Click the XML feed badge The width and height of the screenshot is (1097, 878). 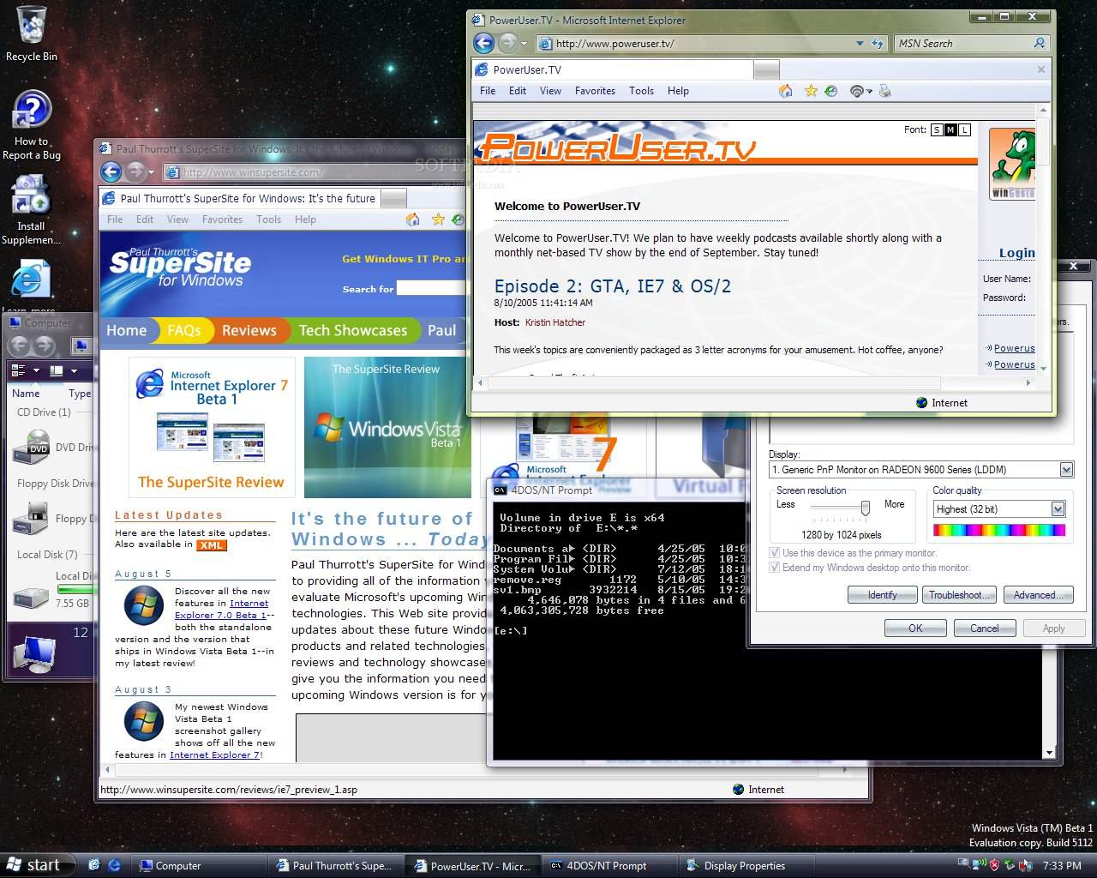click(x=212, y=544)
